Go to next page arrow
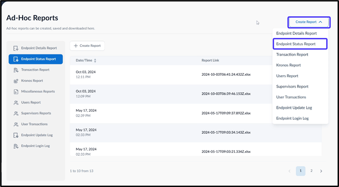 (x=321, y=171)
